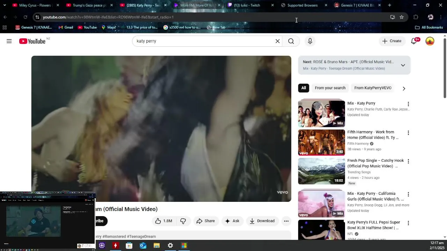This screenshot has height=251, width=447.
Task: Select the From KatyPerryVEVO chip
Action: pos(373,88)
